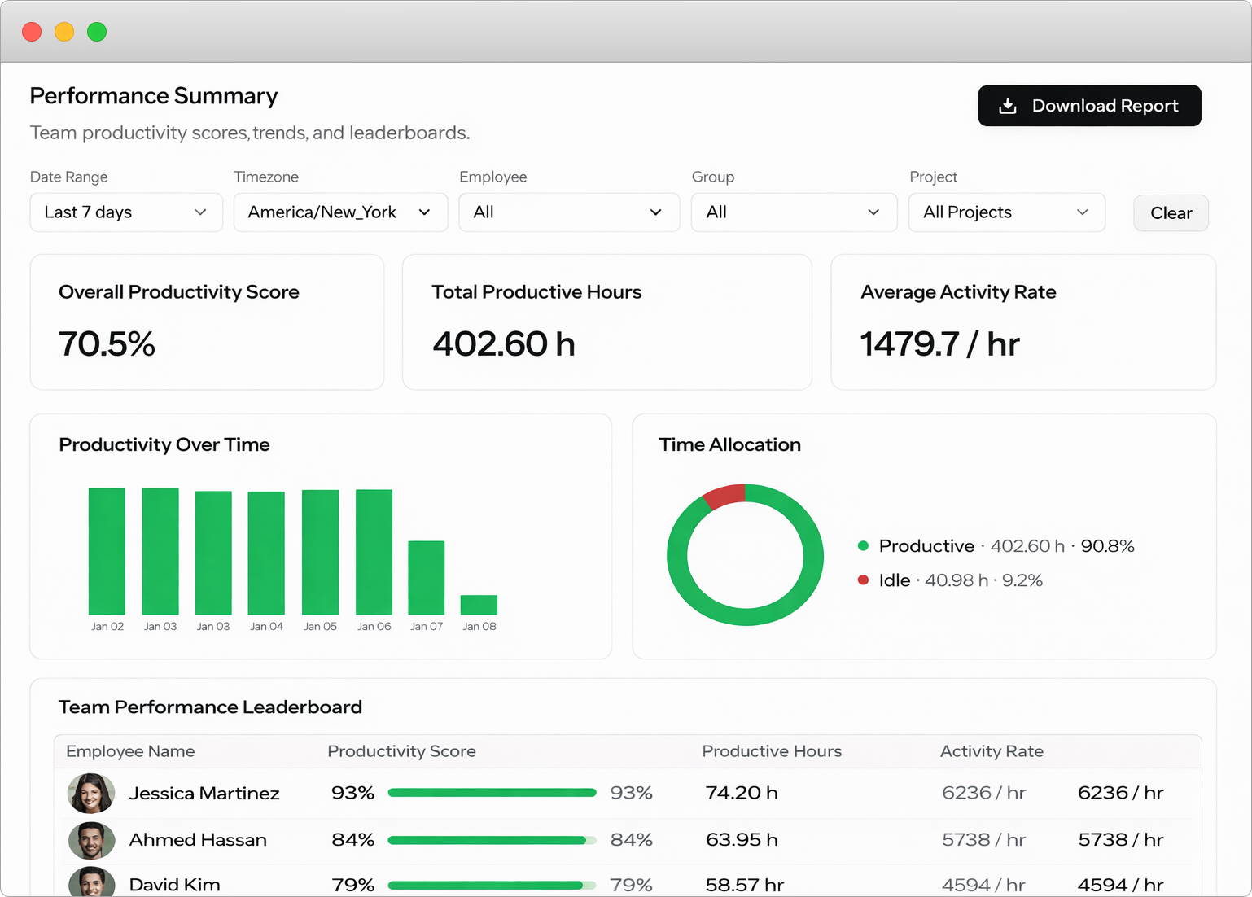Click Jessica Martinez's avatar
The height and width of the screenshot is (897, 1252).
point(91,794)
